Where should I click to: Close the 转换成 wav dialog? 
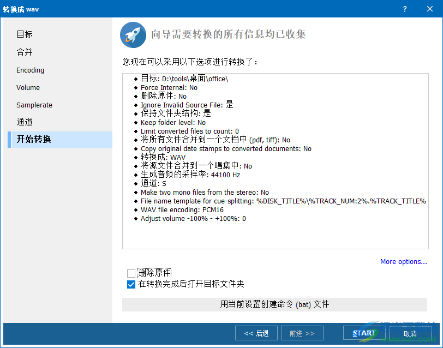pyautogui.click(x=430, y=9)
